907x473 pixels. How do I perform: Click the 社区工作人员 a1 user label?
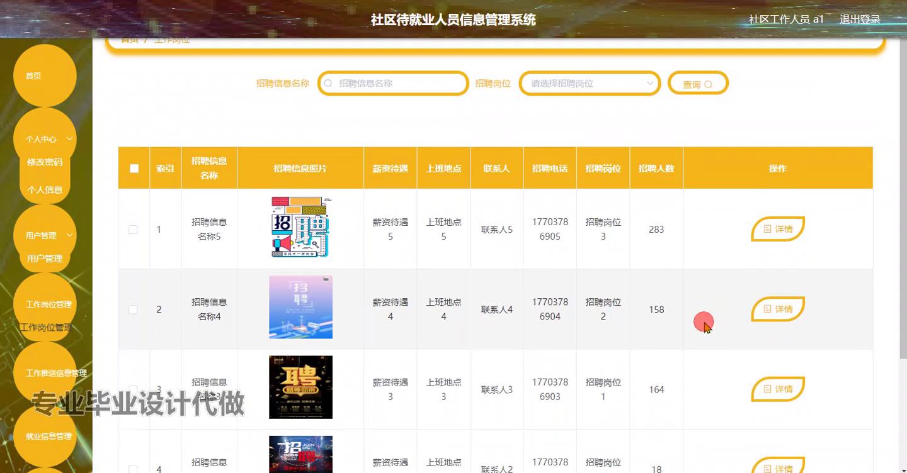786,19
